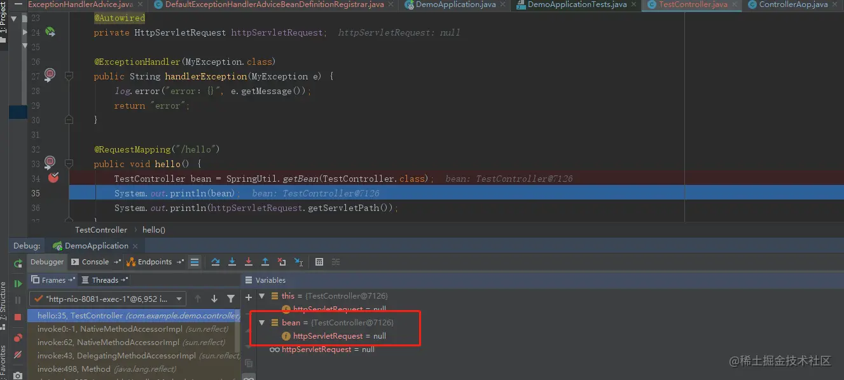Open Evaluate Expression calculator
The width and height of the screenshot is (844, 380).
click(319, 262)
